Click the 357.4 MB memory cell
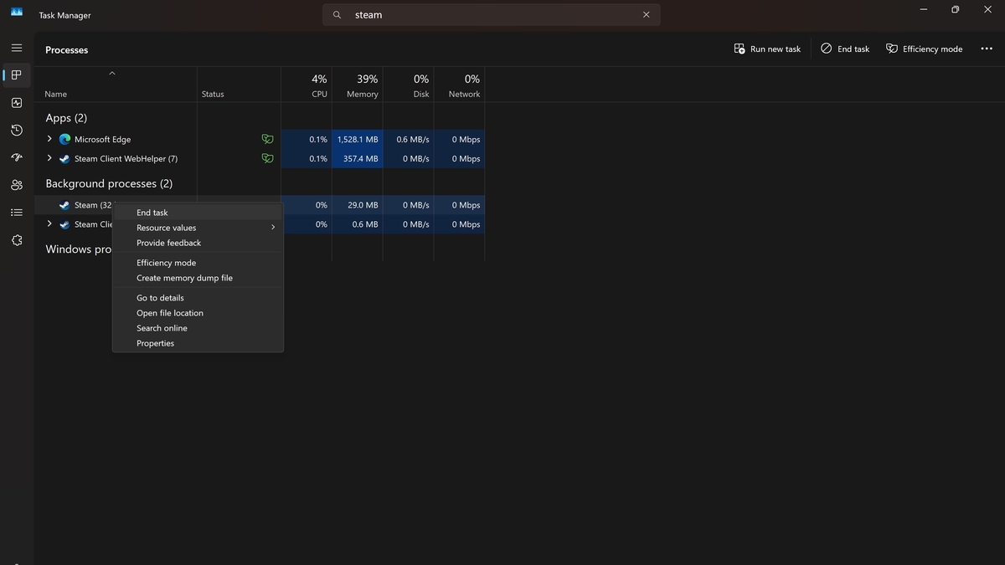The width and height of the screenshot is (1005, 565). (358, 159)
